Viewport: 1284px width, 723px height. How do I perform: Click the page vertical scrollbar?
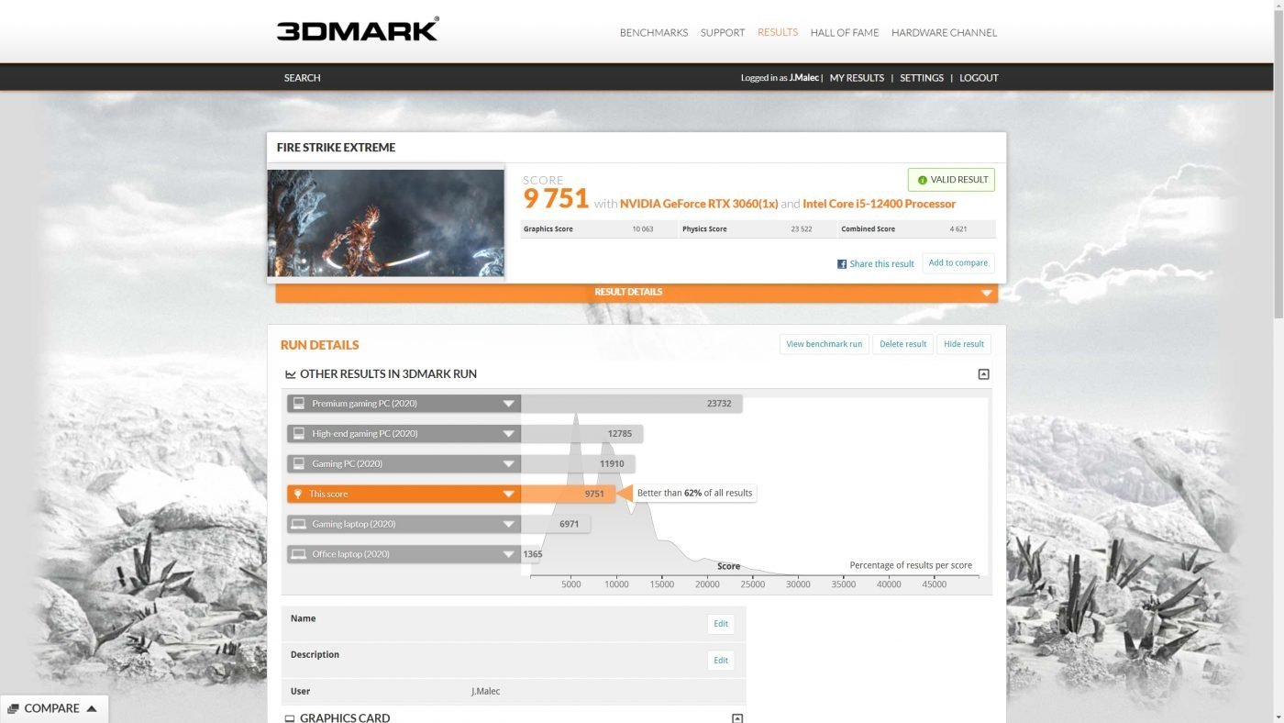click(1278, 165)
